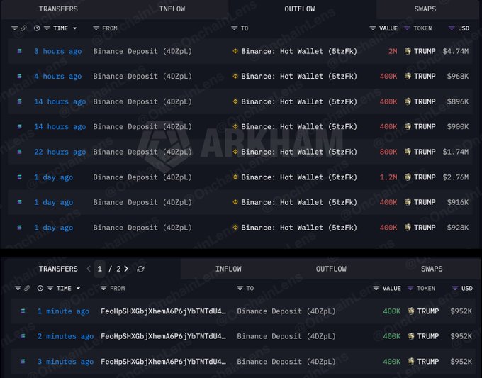Click Binance Deposit sender in the $1.74M row
This screenshot has width=482, height=378.
point(142,152)
